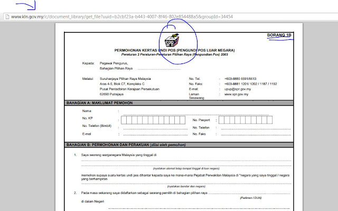The height and width of the screenshot is (211, 338).
Task: Click fax number +603-8881 1201/ 1202 line
Action: tap(250, 84)
